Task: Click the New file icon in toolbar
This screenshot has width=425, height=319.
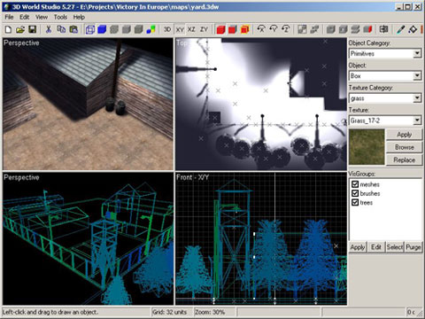Action: coord(8,29)
